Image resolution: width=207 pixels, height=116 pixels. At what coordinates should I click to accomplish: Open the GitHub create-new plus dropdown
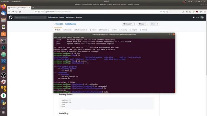coord(197,17)
